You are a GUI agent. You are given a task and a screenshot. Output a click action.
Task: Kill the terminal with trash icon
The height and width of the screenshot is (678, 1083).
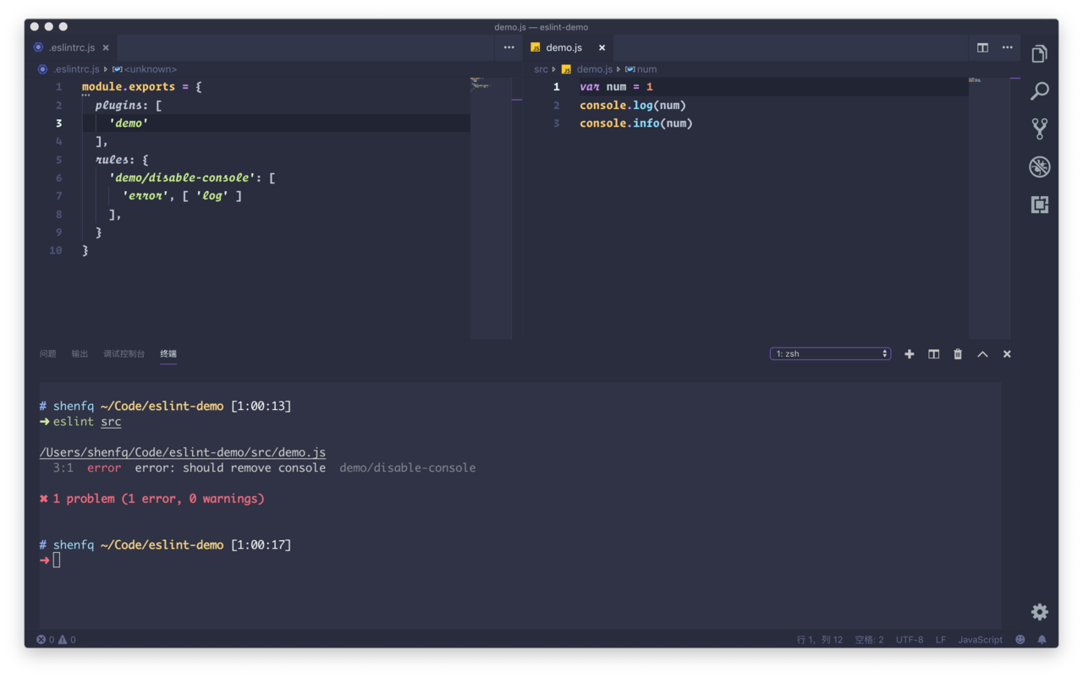click(958, 354)
